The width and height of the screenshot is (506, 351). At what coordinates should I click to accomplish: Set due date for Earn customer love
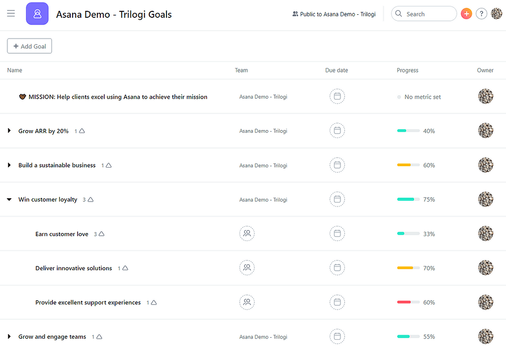[337, 234]
